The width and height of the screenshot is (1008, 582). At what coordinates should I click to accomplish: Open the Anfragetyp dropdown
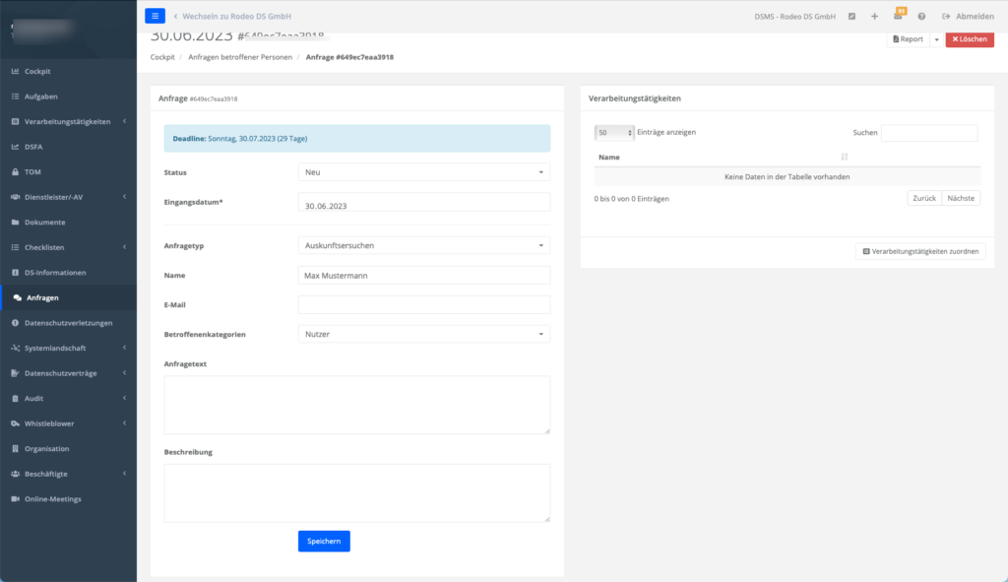[x=423, y=245]
